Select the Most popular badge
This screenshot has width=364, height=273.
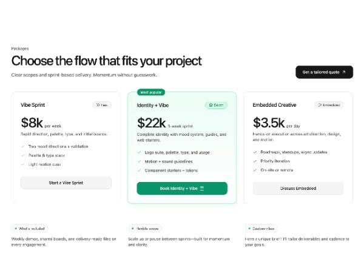[x=151, y=92]
